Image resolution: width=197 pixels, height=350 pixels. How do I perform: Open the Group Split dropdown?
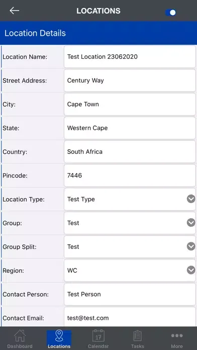[x=130, y=246]
